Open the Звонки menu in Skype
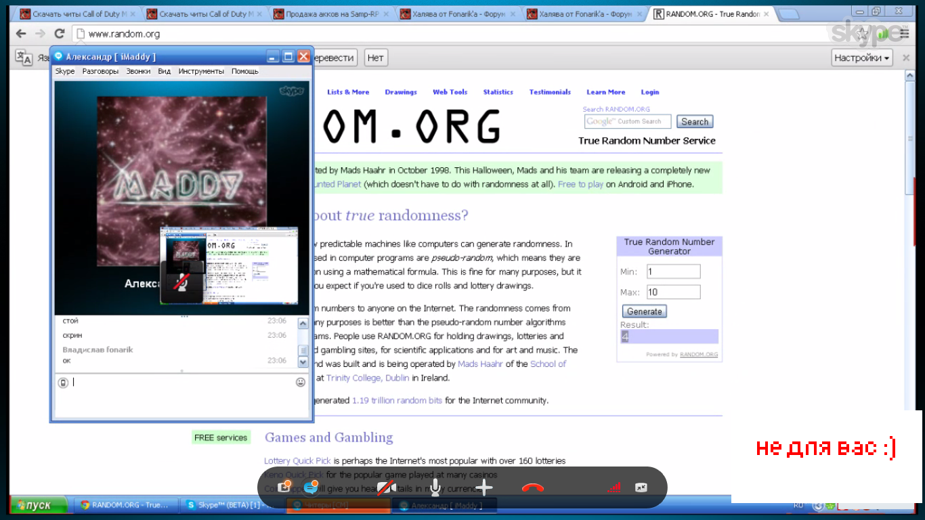 (x=138, y=71)
